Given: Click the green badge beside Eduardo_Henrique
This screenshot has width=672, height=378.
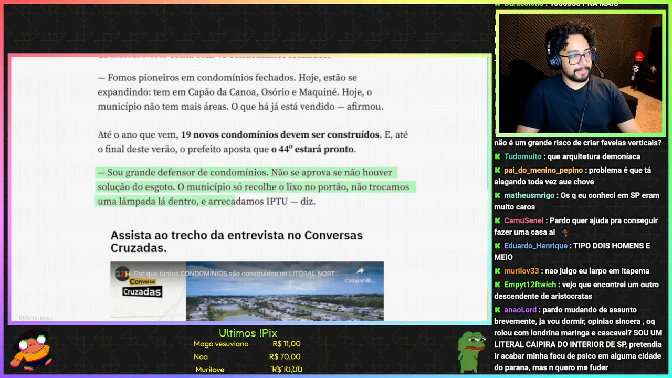Looking at the screenshot, I should 497,246.
